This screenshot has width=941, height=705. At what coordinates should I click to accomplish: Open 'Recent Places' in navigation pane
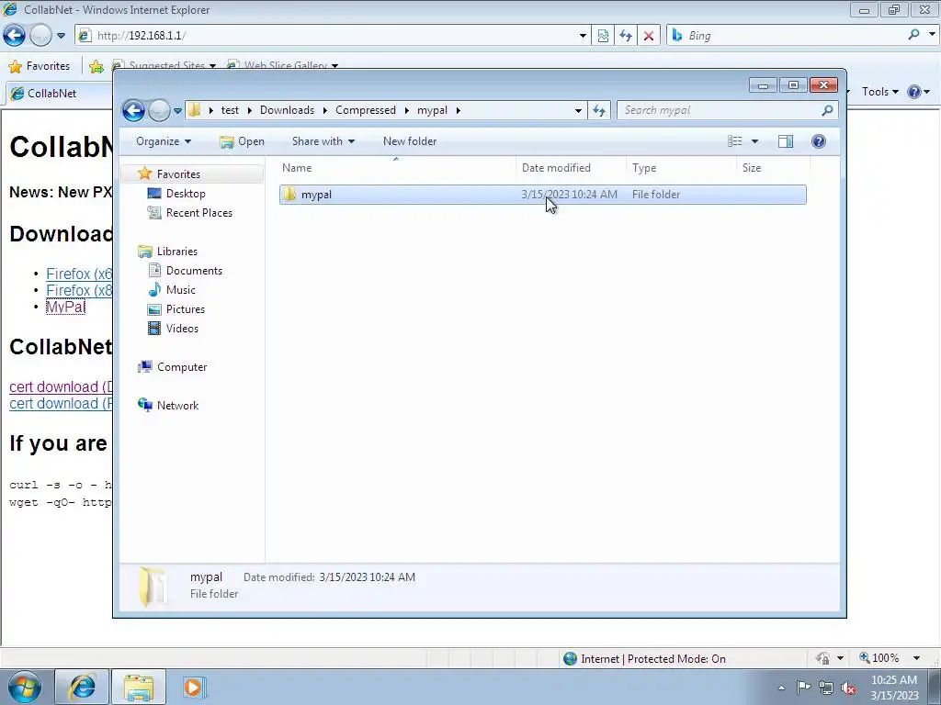pos(198,213)
